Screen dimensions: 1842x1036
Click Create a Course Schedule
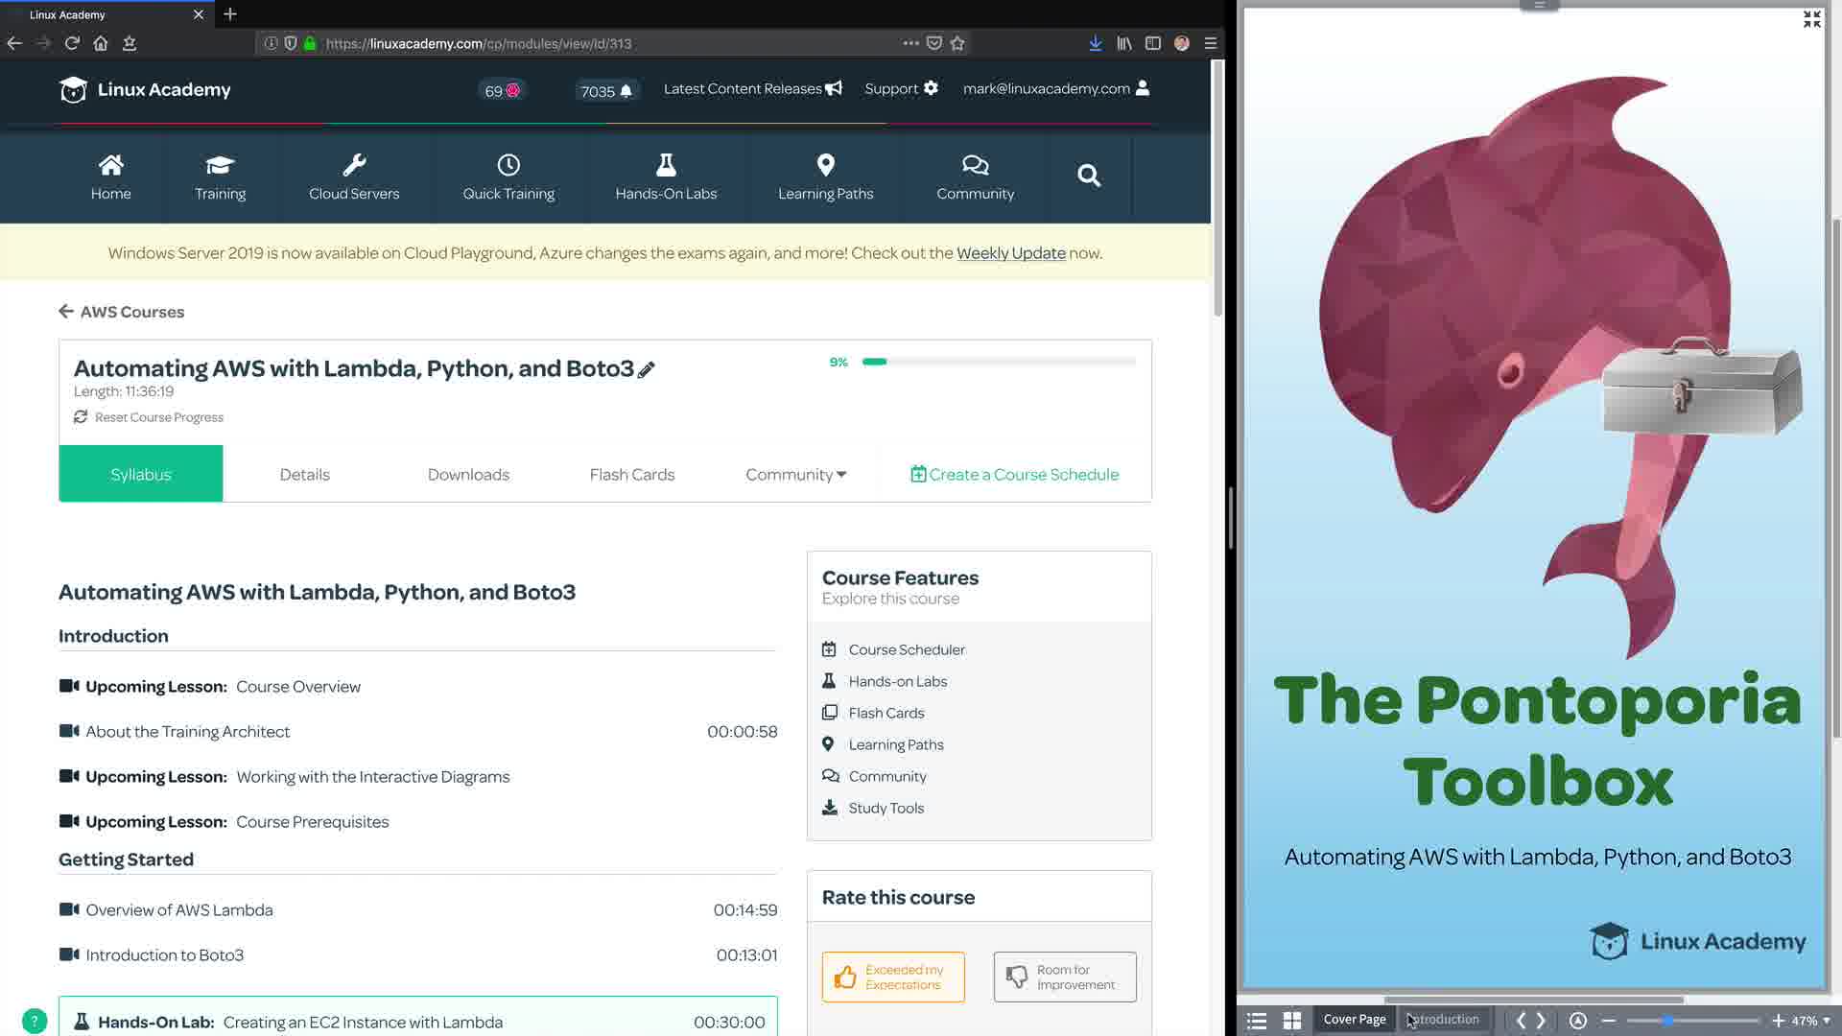pyautogui.click(x=1014, y=474)
